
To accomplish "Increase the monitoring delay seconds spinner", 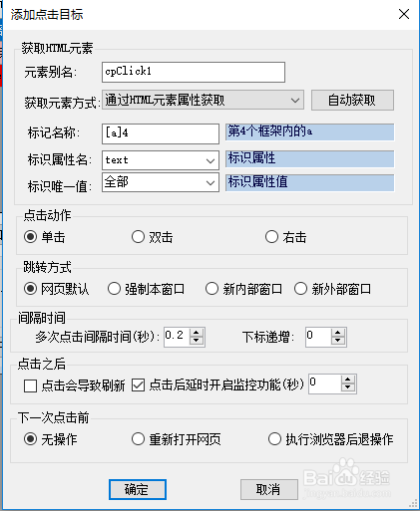I will coord(348,380).
